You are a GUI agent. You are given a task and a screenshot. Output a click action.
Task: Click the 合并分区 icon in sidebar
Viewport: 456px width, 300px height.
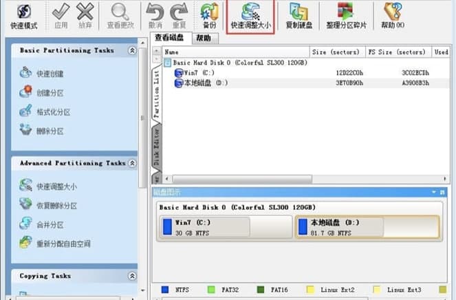[25, 223]
